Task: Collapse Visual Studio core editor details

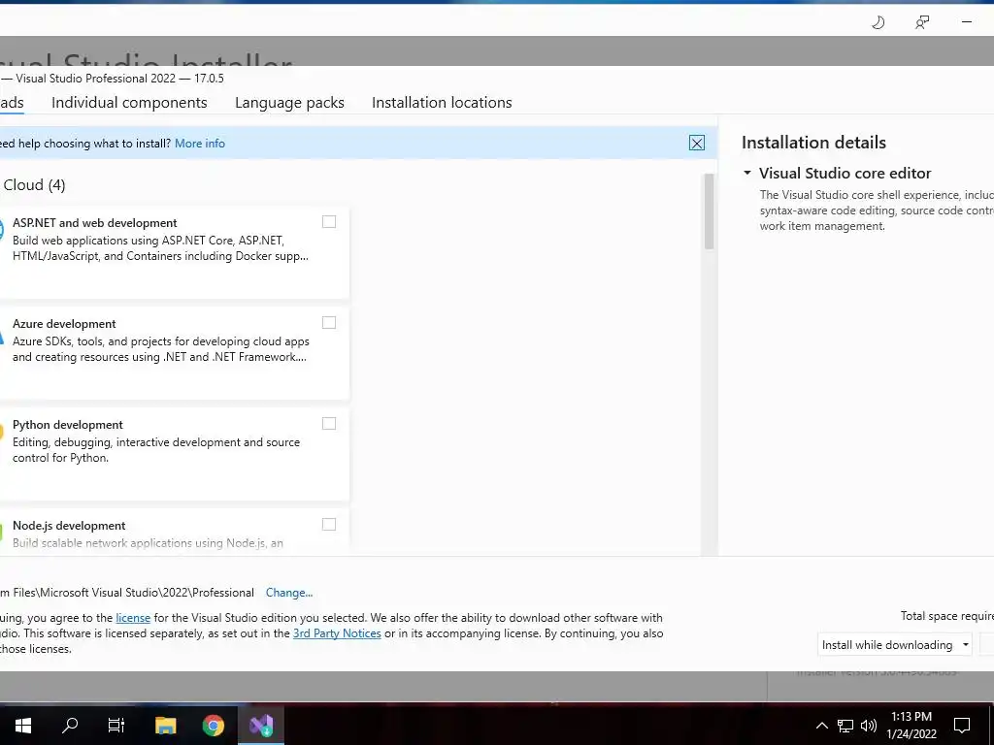Action: coord(747,173)
